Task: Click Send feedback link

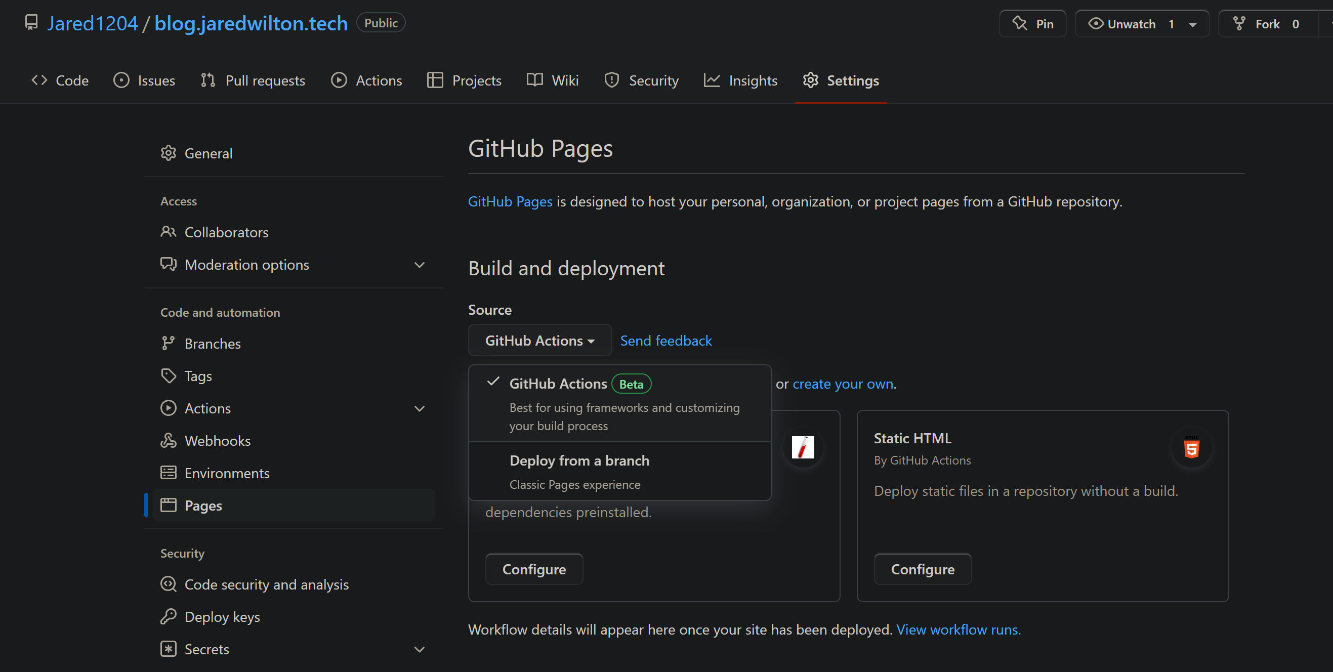Action: (x=665, y=341)
